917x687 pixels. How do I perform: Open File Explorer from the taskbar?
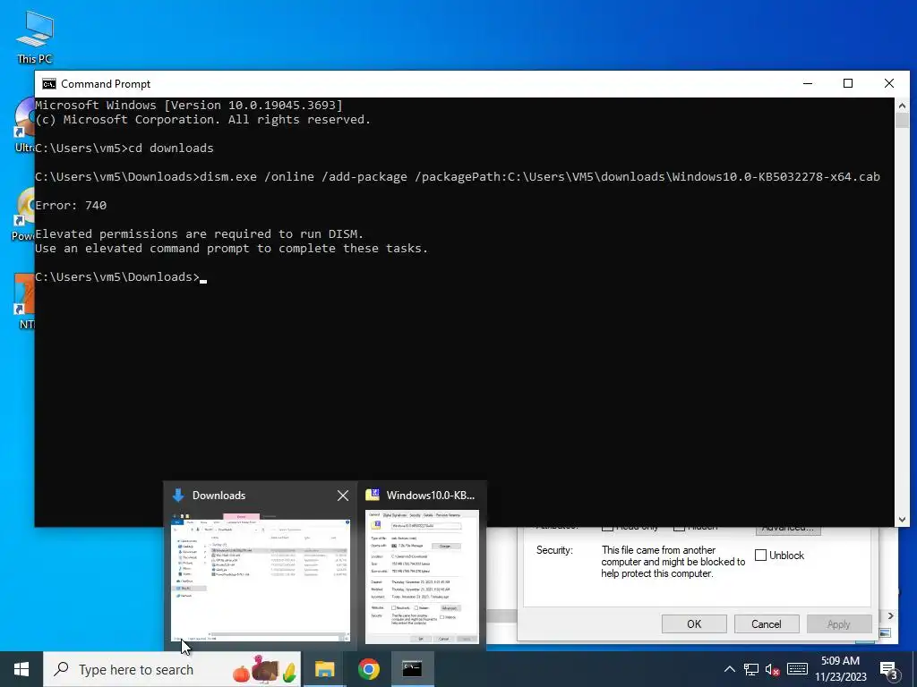point(324,669)
